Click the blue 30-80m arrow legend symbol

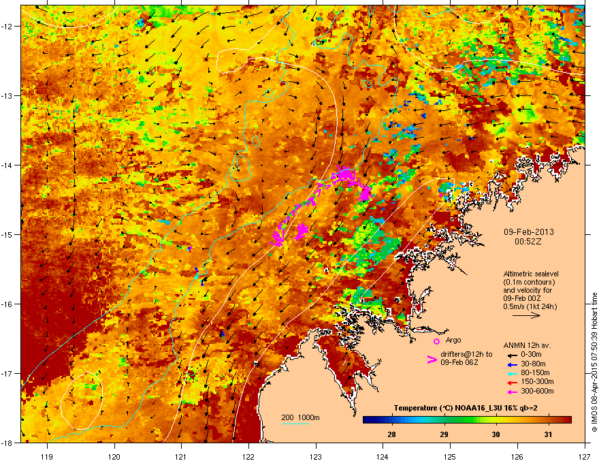(512, 364)
